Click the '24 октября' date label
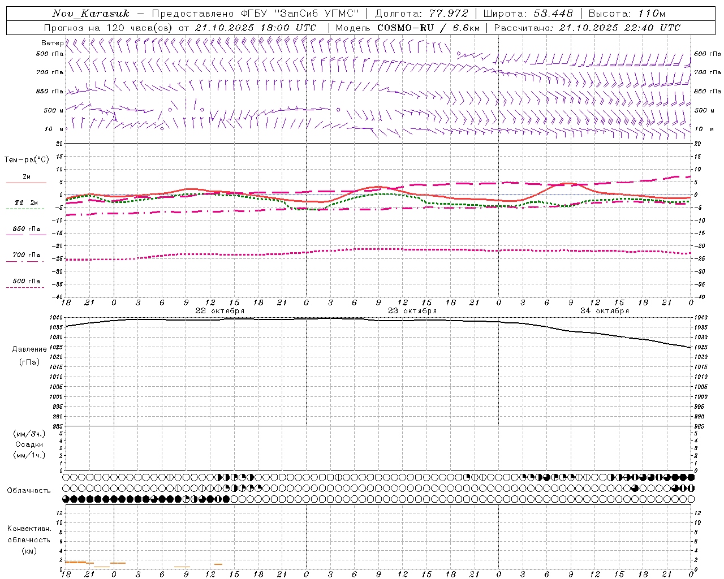The height and width of the screenshot is (579, 724). (605, 311)
